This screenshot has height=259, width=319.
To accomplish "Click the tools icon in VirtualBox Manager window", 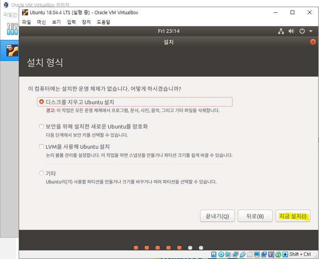I will point(12,29).
